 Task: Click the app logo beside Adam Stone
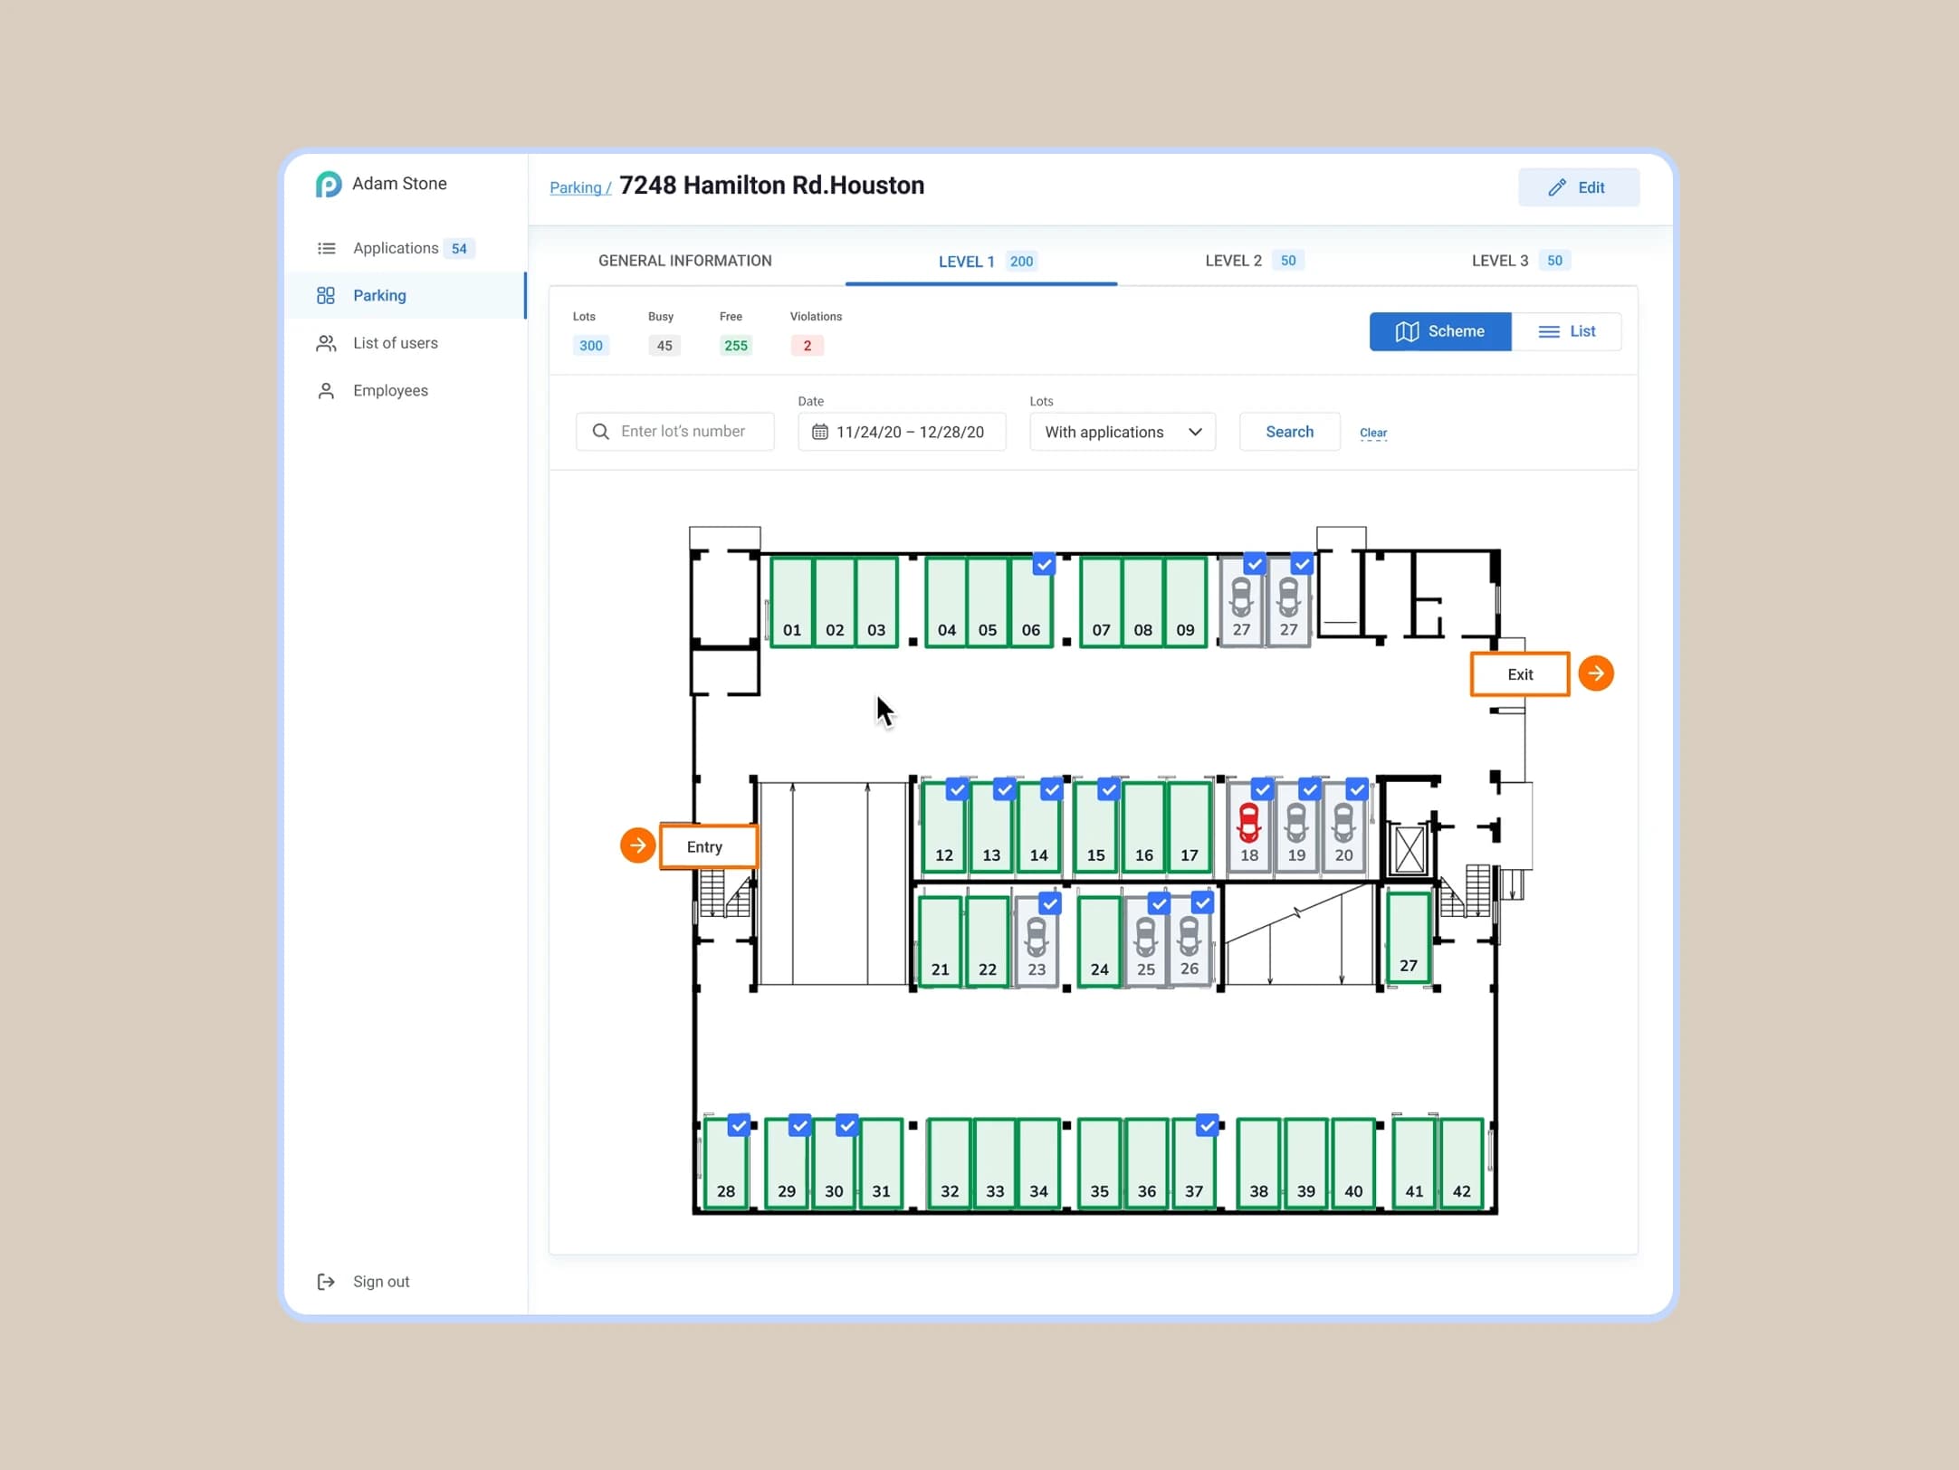coord(329,184)
